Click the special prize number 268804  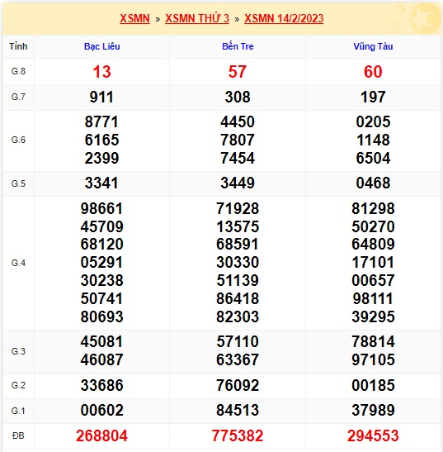click(x=101, y=435)
